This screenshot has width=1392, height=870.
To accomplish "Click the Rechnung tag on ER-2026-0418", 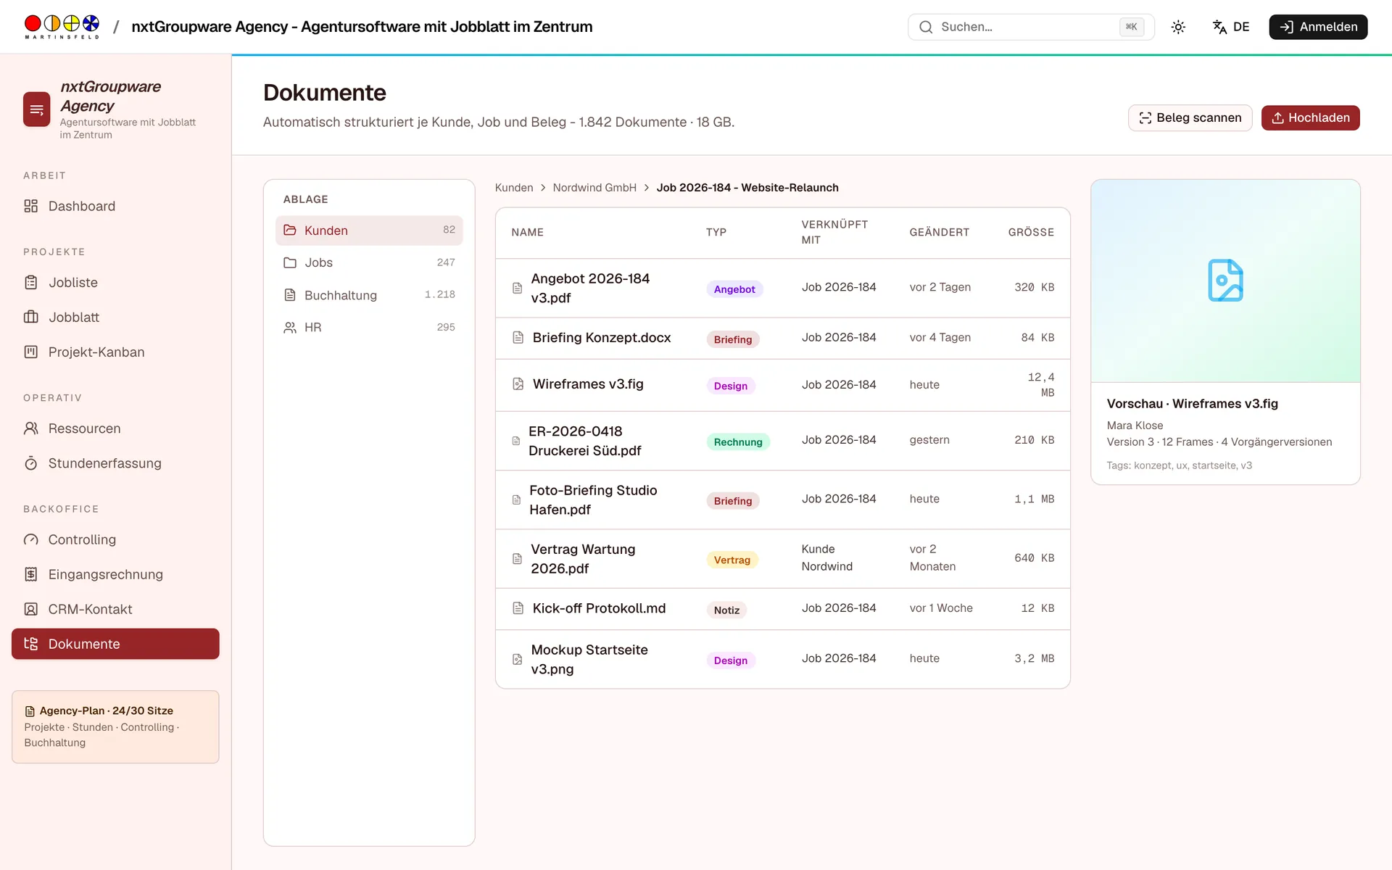I will (x=737, y=442).
